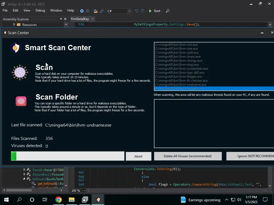Viewport: 274px width, 205px height.
Task: Select get_txtEmail() method in tree
Action: pos(51,184)
